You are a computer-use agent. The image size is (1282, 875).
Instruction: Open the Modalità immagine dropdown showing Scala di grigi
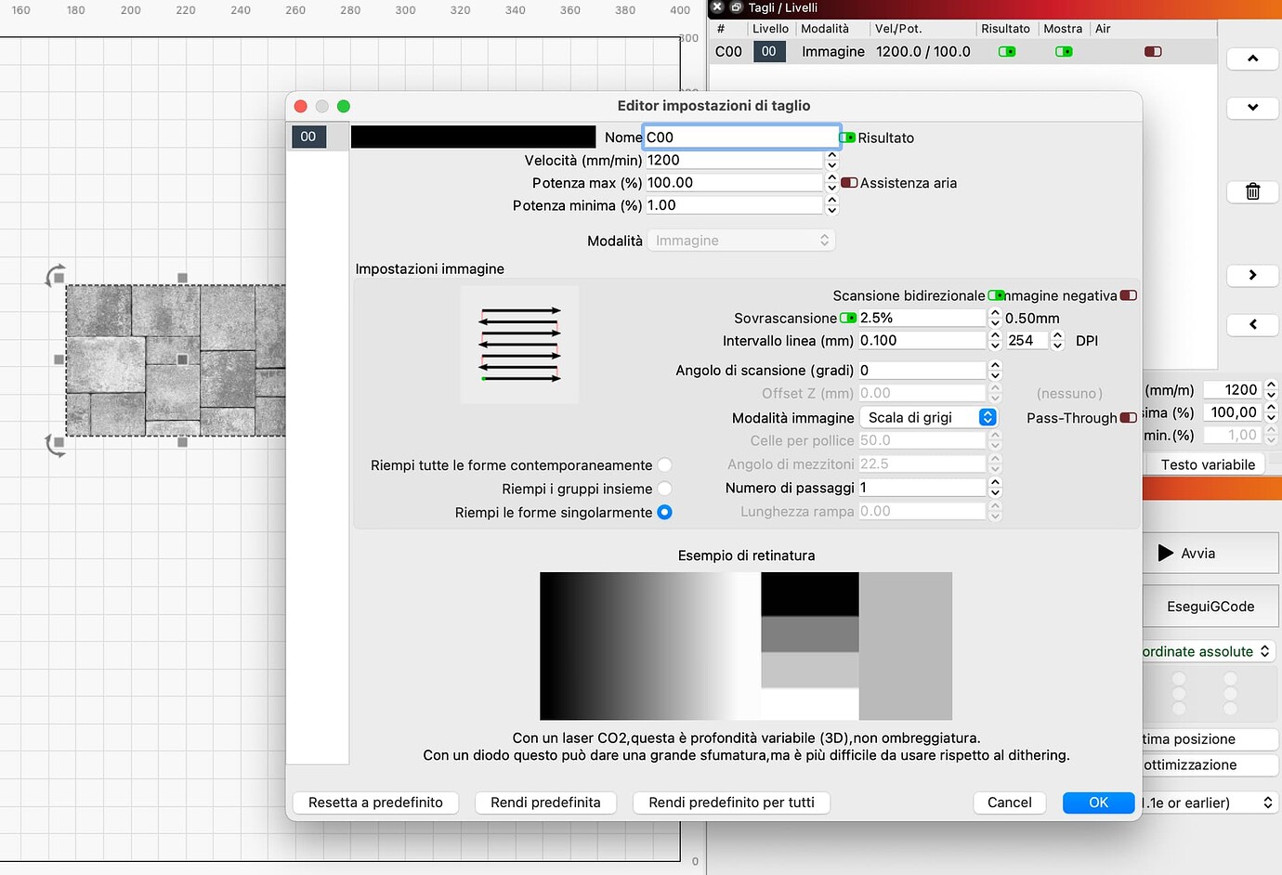(929, 417)
